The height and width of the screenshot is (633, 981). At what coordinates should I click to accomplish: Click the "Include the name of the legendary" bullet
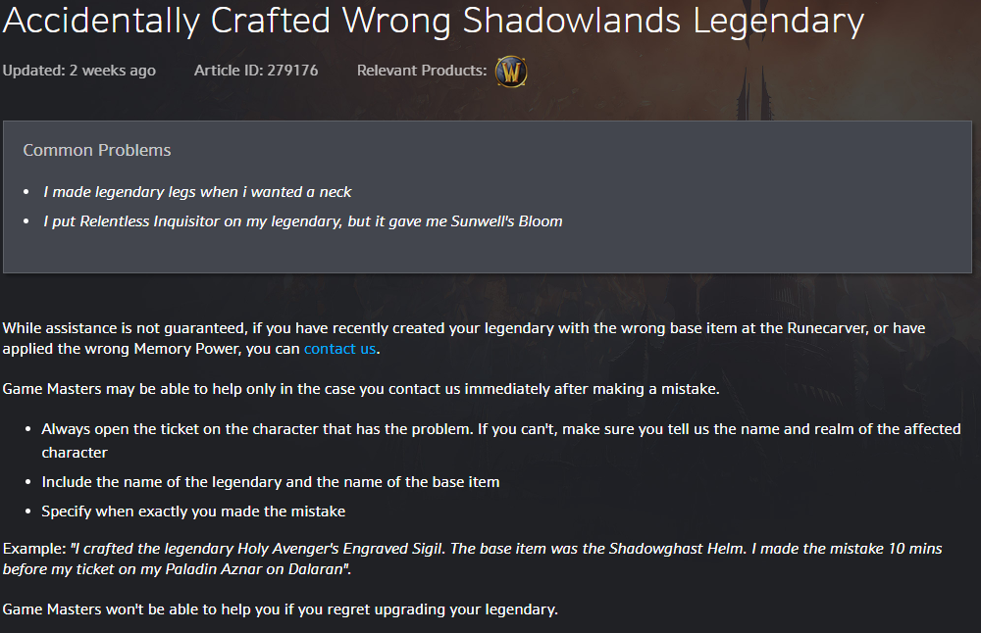point(271,482)
